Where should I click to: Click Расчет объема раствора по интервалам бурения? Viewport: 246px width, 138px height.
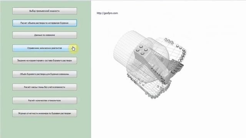(45, 23)
